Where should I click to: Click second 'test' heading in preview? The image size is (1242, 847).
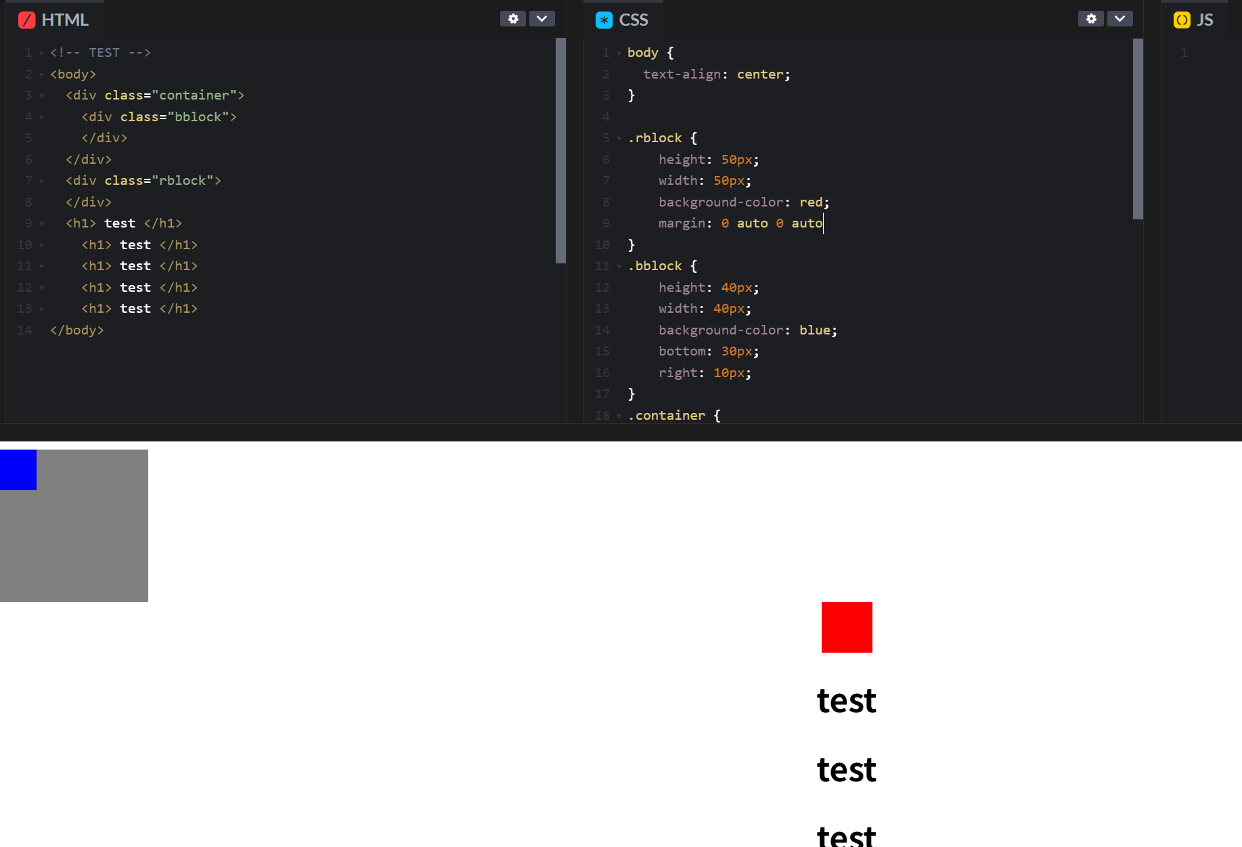click(x=847, y=769)
